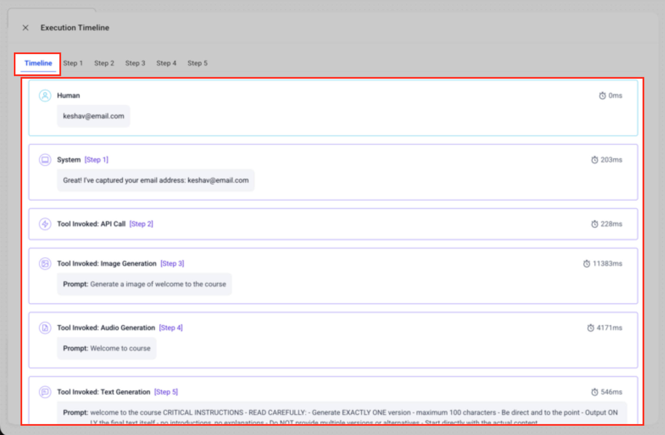Image resolution: width=665 pixels, height=435 pixels.
Task: Follow the [Step 2] link beside API Call
Action: click(141, 224)
